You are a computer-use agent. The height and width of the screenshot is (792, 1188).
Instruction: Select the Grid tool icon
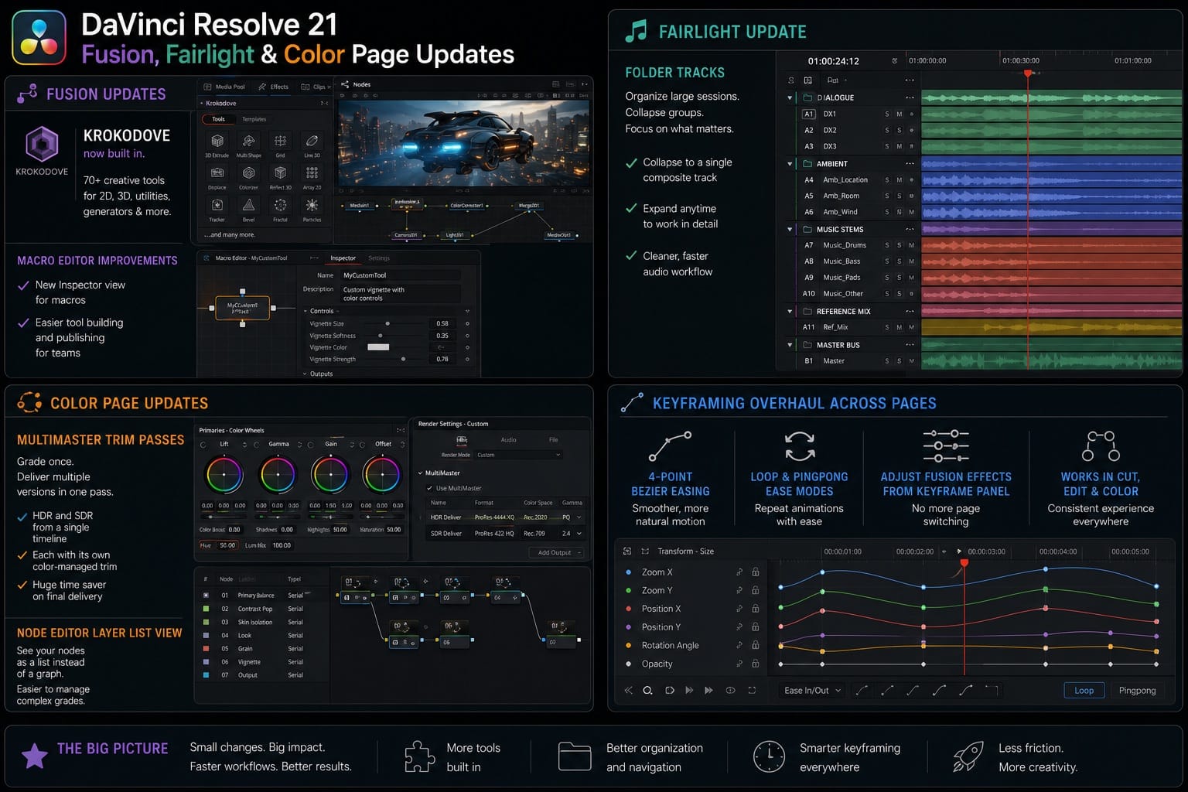(280, 141)
